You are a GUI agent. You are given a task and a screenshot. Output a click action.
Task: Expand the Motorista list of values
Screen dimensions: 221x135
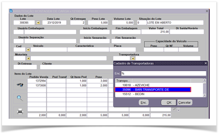(x=28, y=58)
